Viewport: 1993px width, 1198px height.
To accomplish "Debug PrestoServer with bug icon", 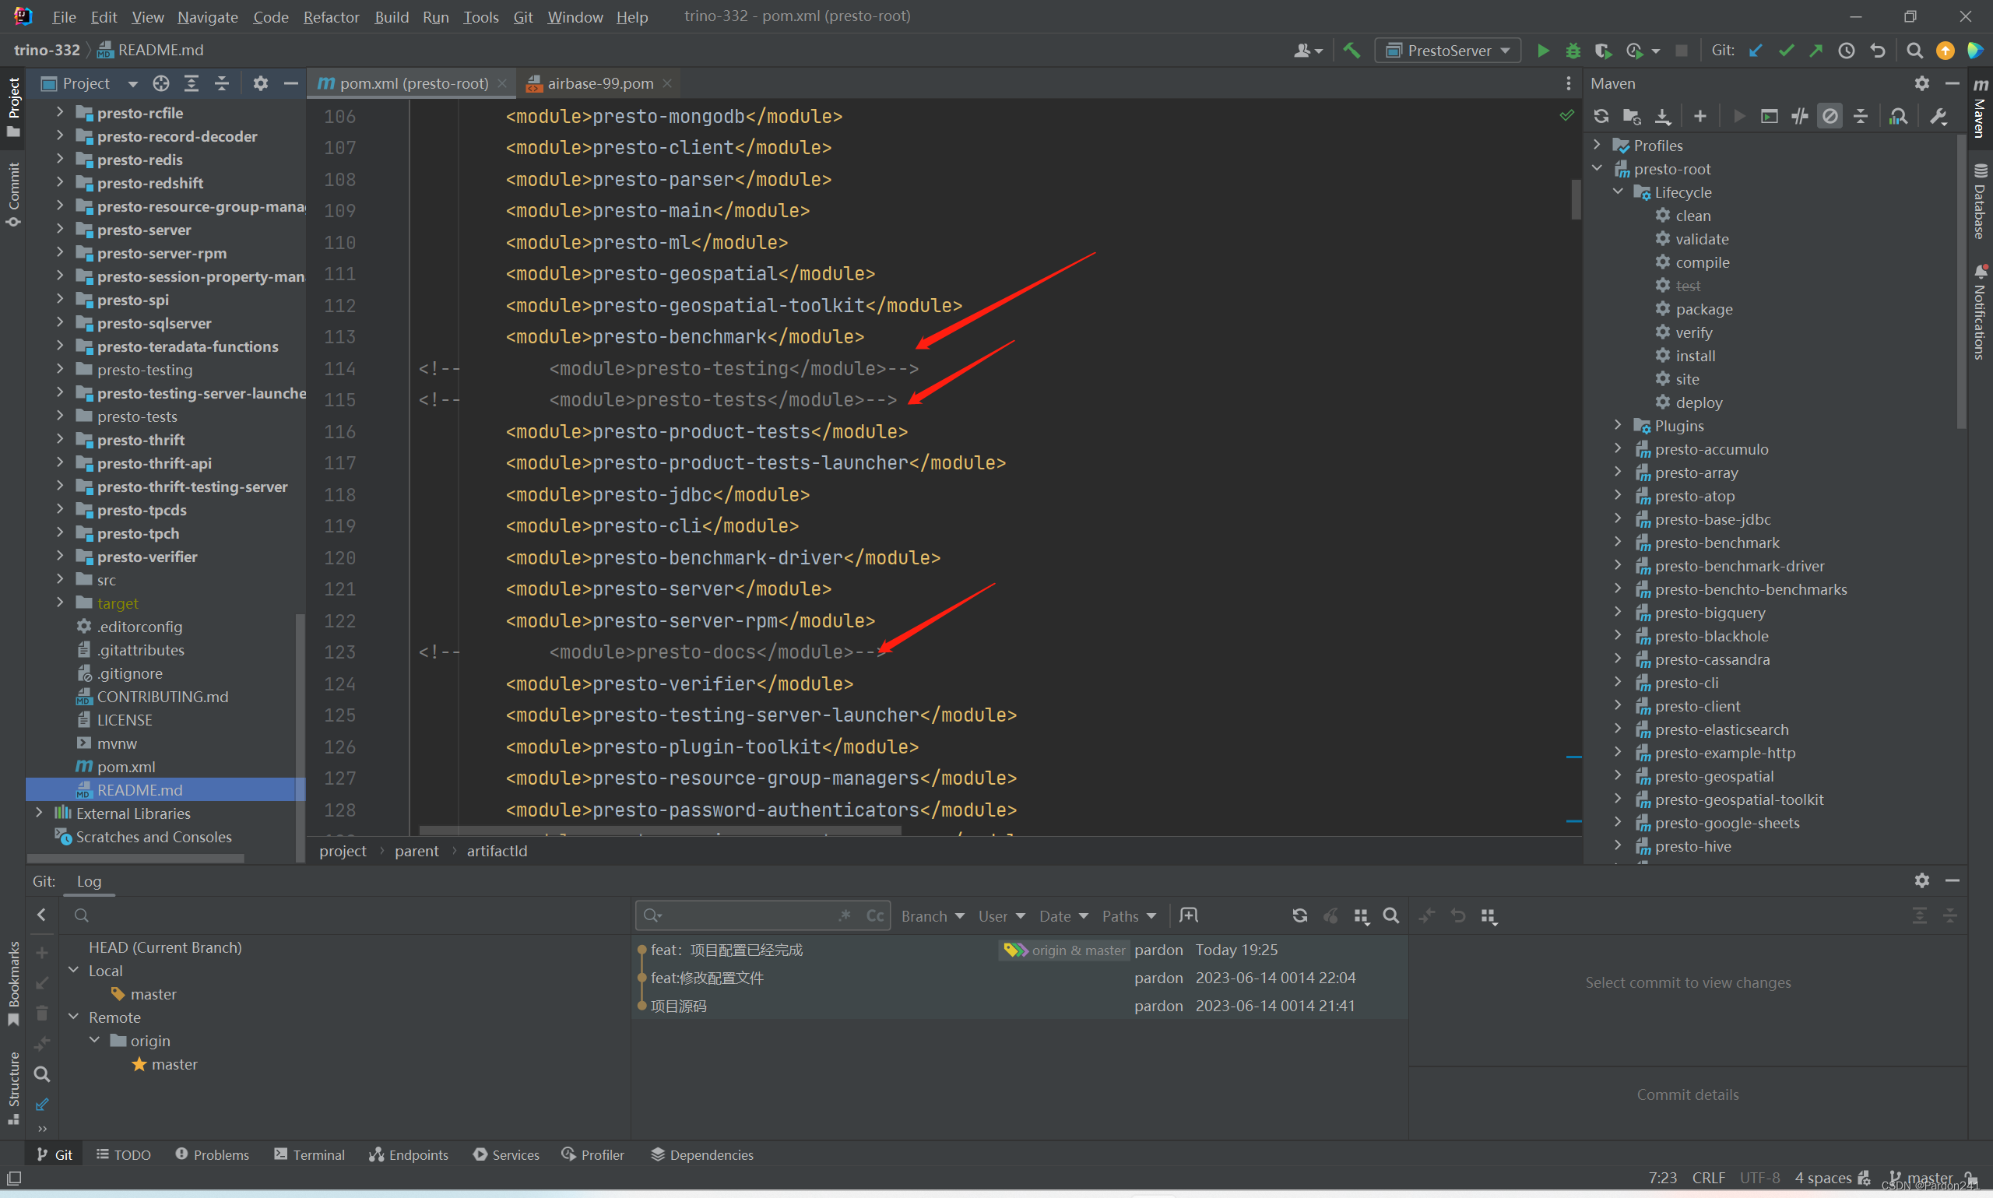I will click(1573, 51).
